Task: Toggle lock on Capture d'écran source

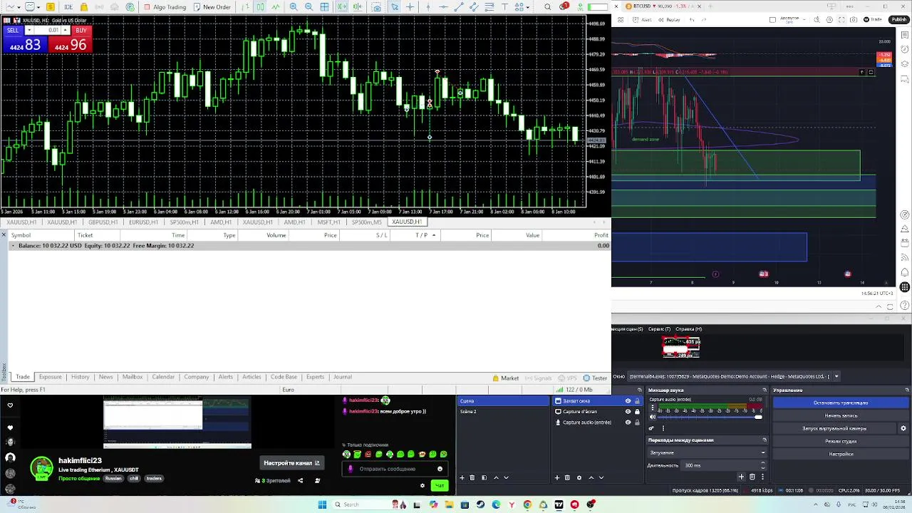Action: [637, 412]
